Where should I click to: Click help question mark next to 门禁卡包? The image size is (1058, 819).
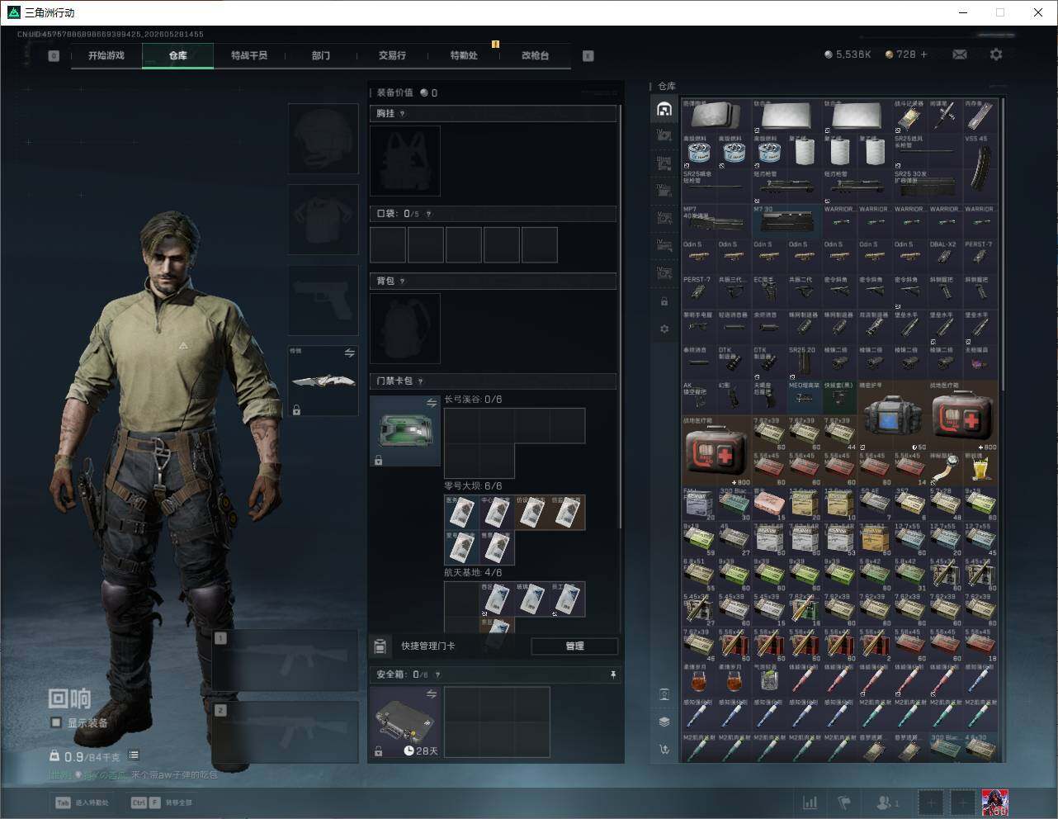421,381
